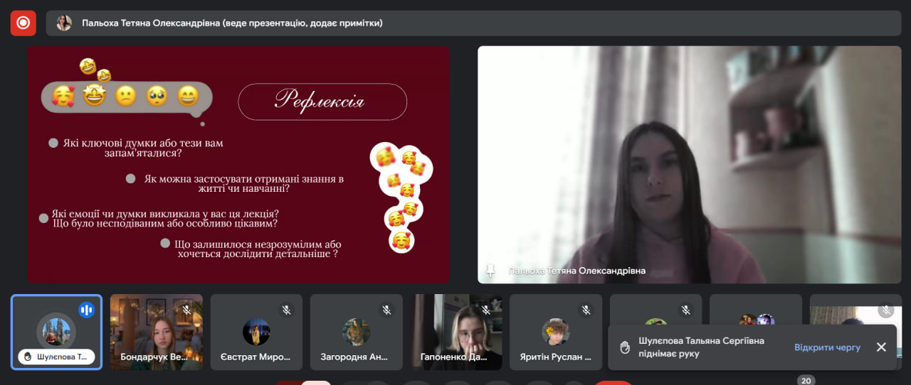Click notification text Шулєпова Тальяна Сергіївна піднімає руку

[x=701, y=347]
